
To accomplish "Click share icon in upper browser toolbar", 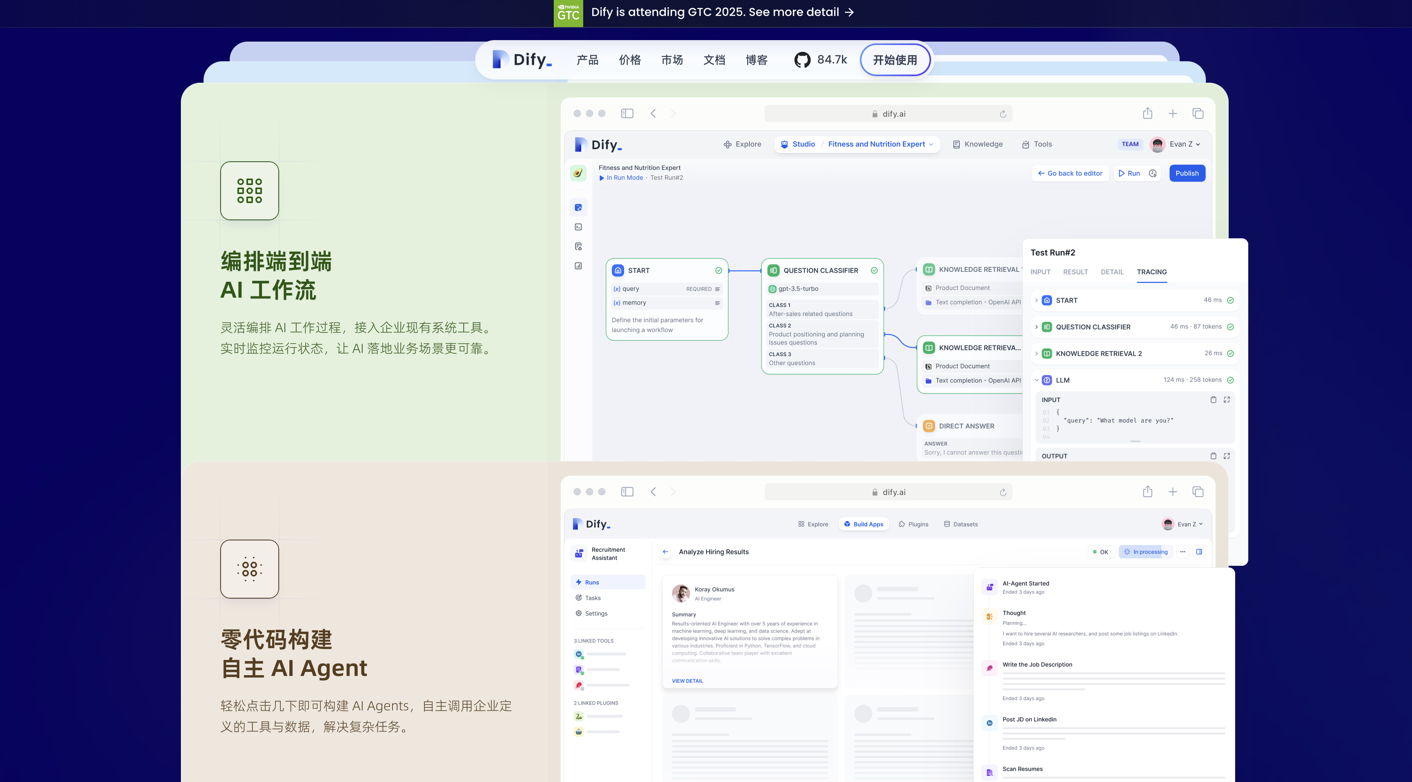I will [1147, 113].
